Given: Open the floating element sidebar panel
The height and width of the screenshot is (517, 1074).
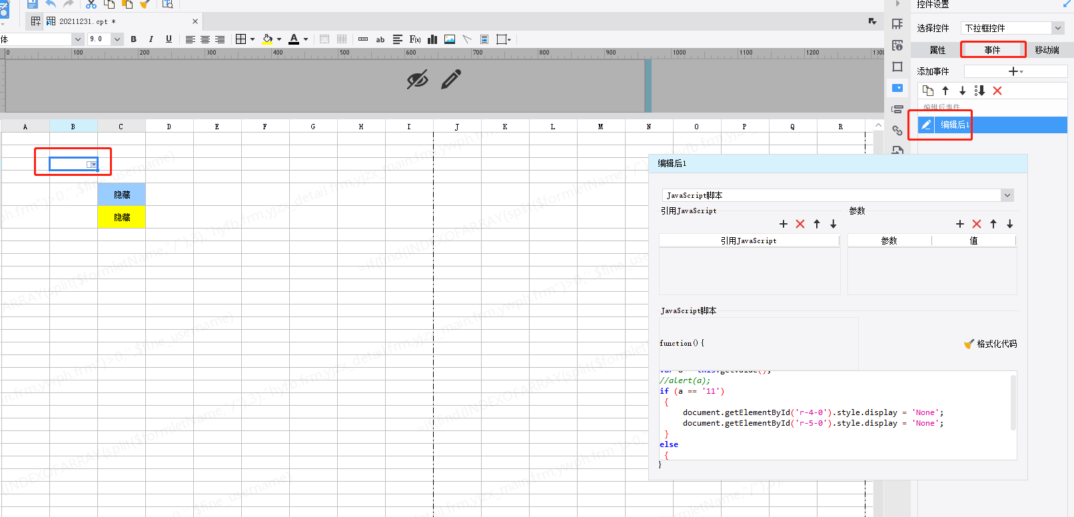Looking at the screenshot, I should pos(897,67).
